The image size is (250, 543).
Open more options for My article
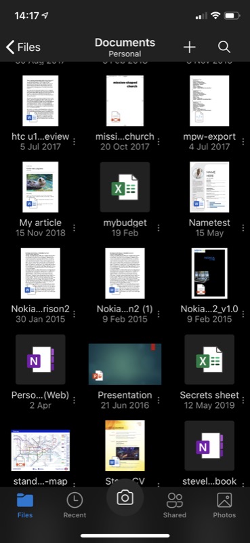click(x=74, y=228)
